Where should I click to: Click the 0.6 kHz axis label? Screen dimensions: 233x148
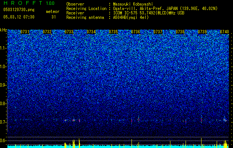pos(3,141)
